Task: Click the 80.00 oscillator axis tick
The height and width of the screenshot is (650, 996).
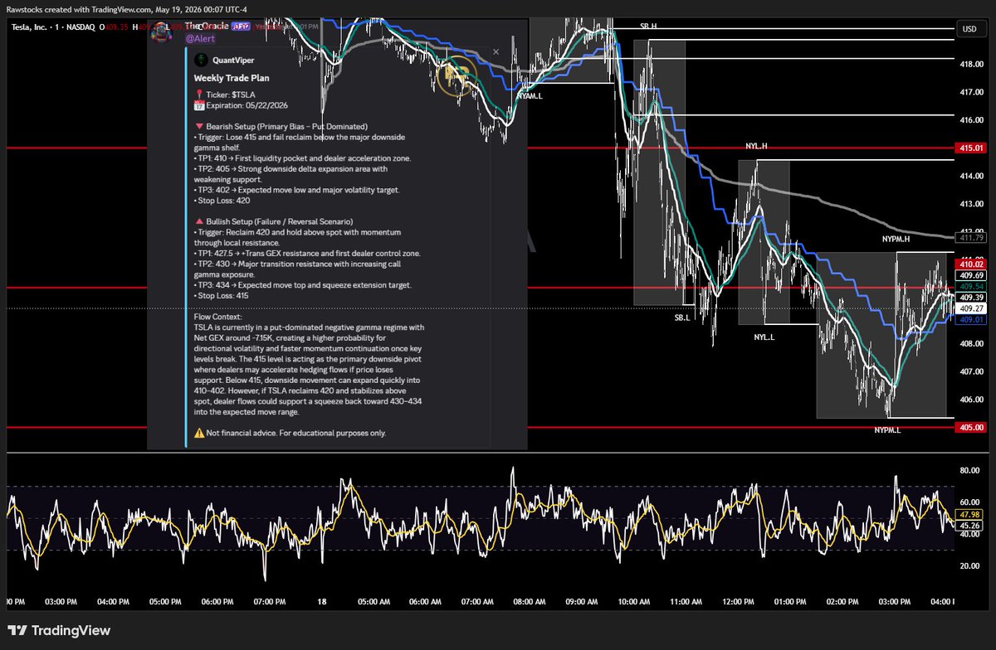Action: coord(970,470)
